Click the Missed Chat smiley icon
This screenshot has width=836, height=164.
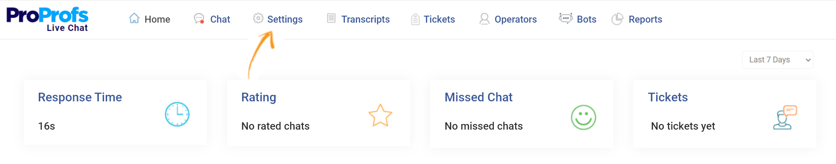[583, 117]
